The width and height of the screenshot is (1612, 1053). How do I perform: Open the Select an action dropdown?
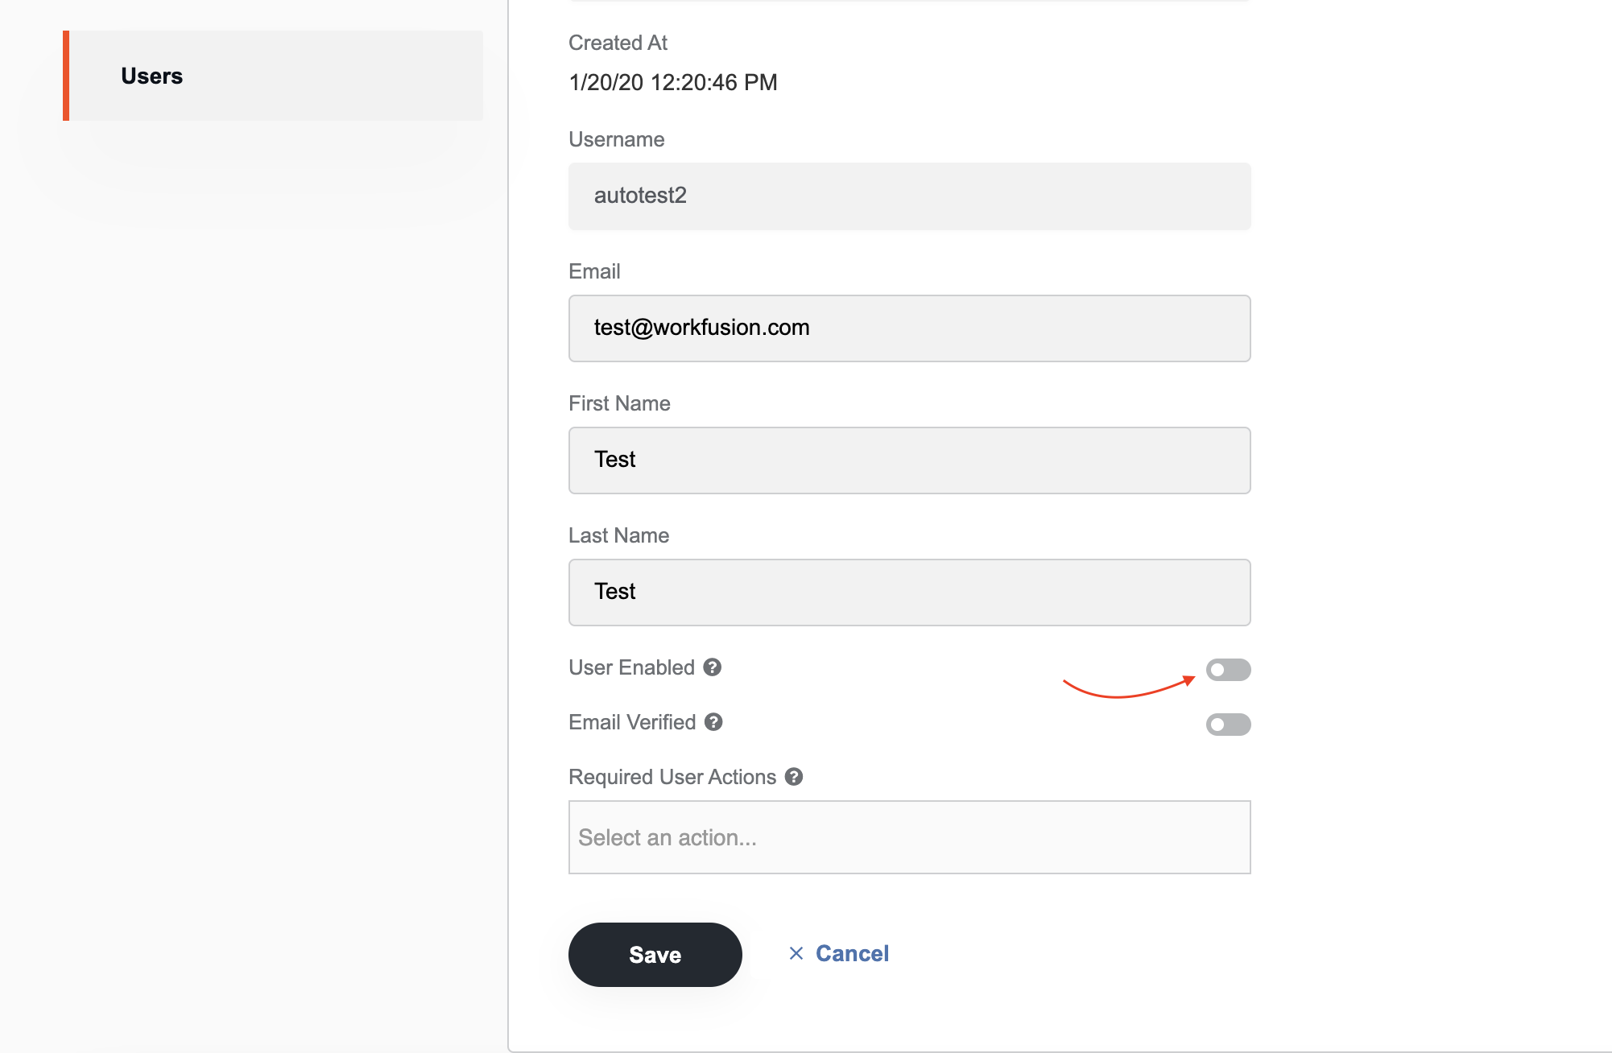[910, 837]
